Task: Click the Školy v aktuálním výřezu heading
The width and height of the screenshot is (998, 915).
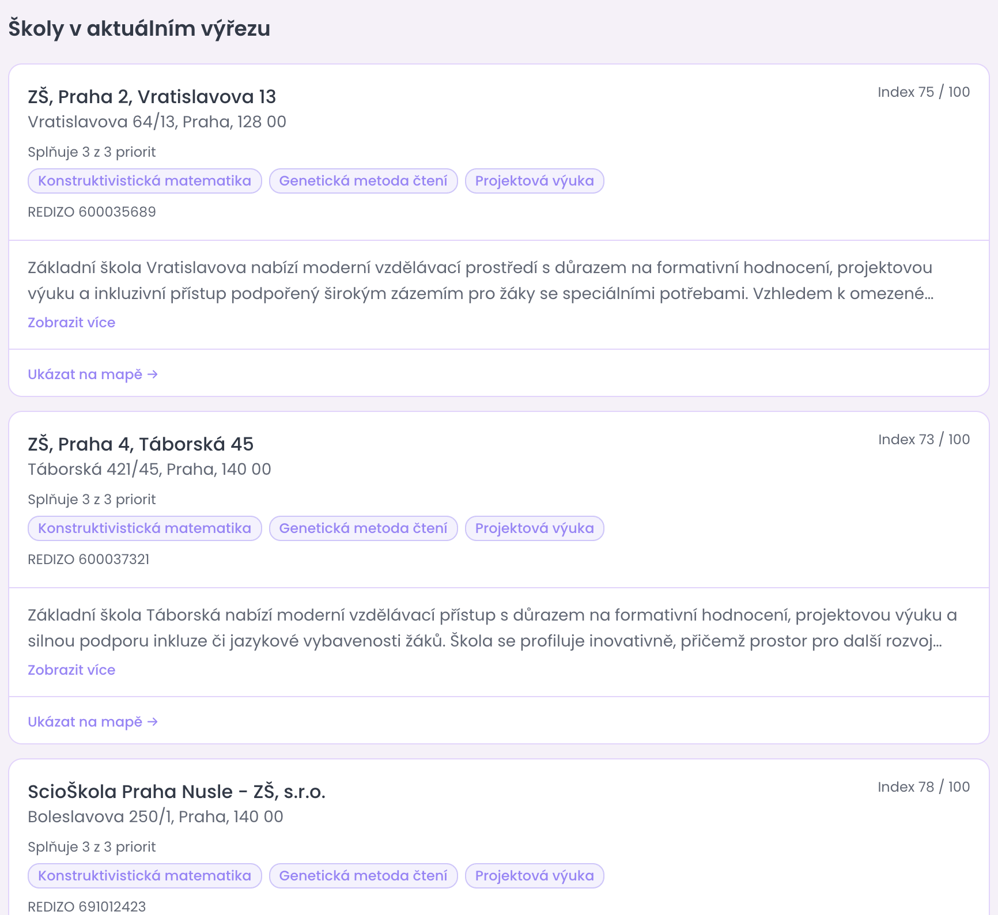Action: click(x=139, y=29)
